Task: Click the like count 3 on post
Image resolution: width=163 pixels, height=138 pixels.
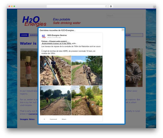Action: click(x=44, y=119)
